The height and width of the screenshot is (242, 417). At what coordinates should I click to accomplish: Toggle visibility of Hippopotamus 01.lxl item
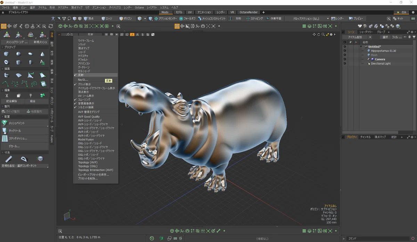[345, 51]
